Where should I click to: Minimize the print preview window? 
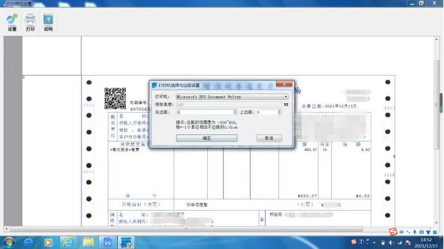click(x=412, y=3)
